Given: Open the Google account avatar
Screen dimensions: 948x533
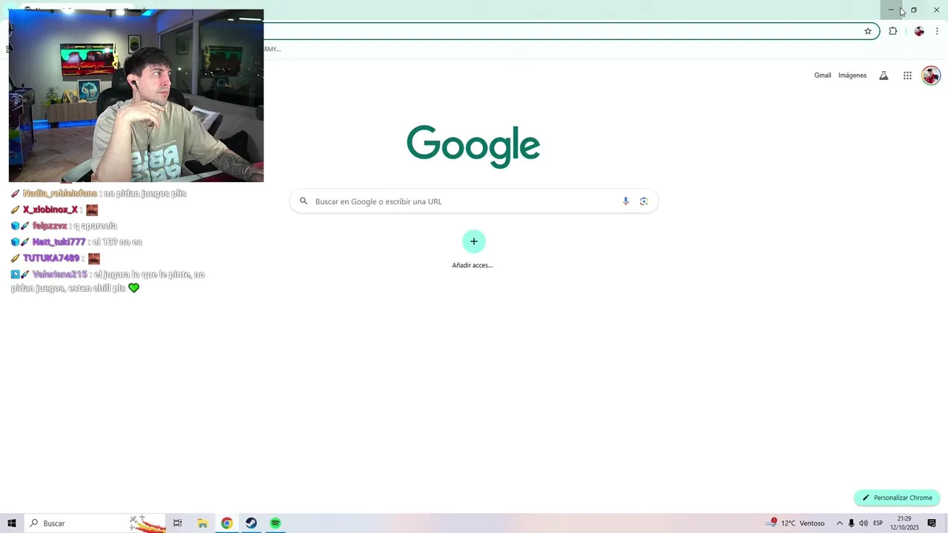Looking at the screenshot, I should coord(931,76).
